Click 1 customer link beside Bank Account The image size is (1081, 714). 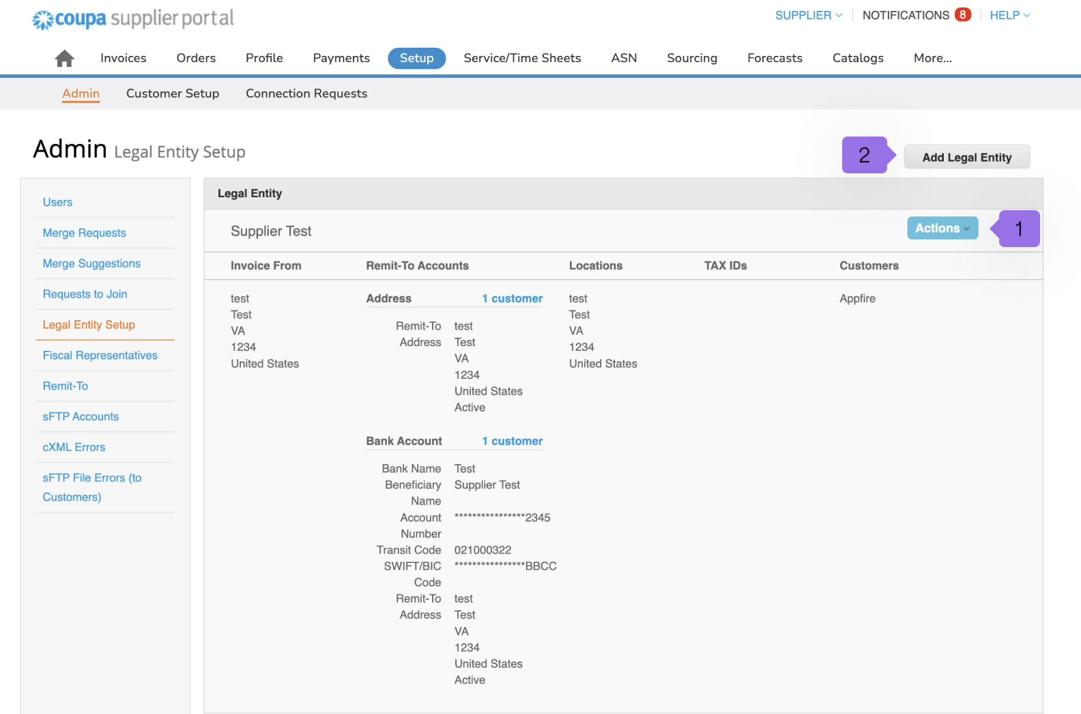click(512, 441)
